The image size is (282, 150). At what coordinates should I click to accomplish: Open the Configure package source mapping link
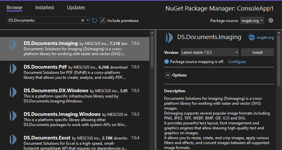click(237, 62)
